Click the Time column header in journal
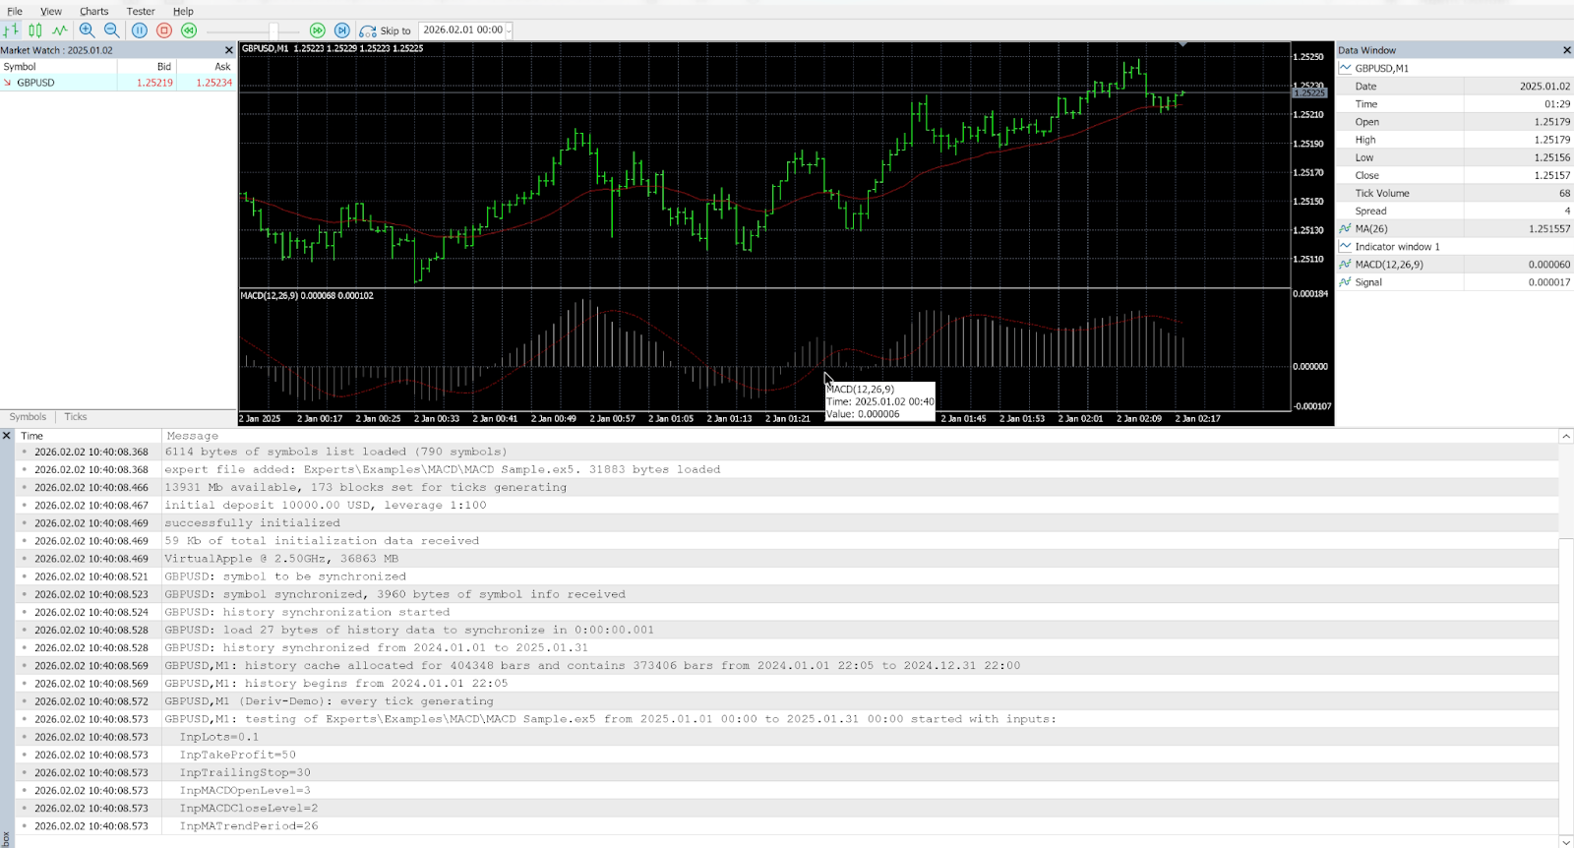The width and height of the screenshot is (1574, 848). tap(89, 436)
